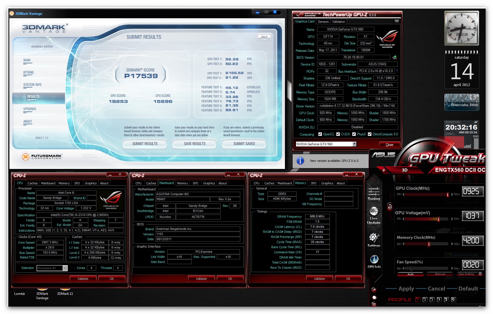Image resolution: width=493 pixels, height=314 pixels.
Task: Open the Processor #1 selection dropdown in CPU-Z
Action: tap(65, 268)
